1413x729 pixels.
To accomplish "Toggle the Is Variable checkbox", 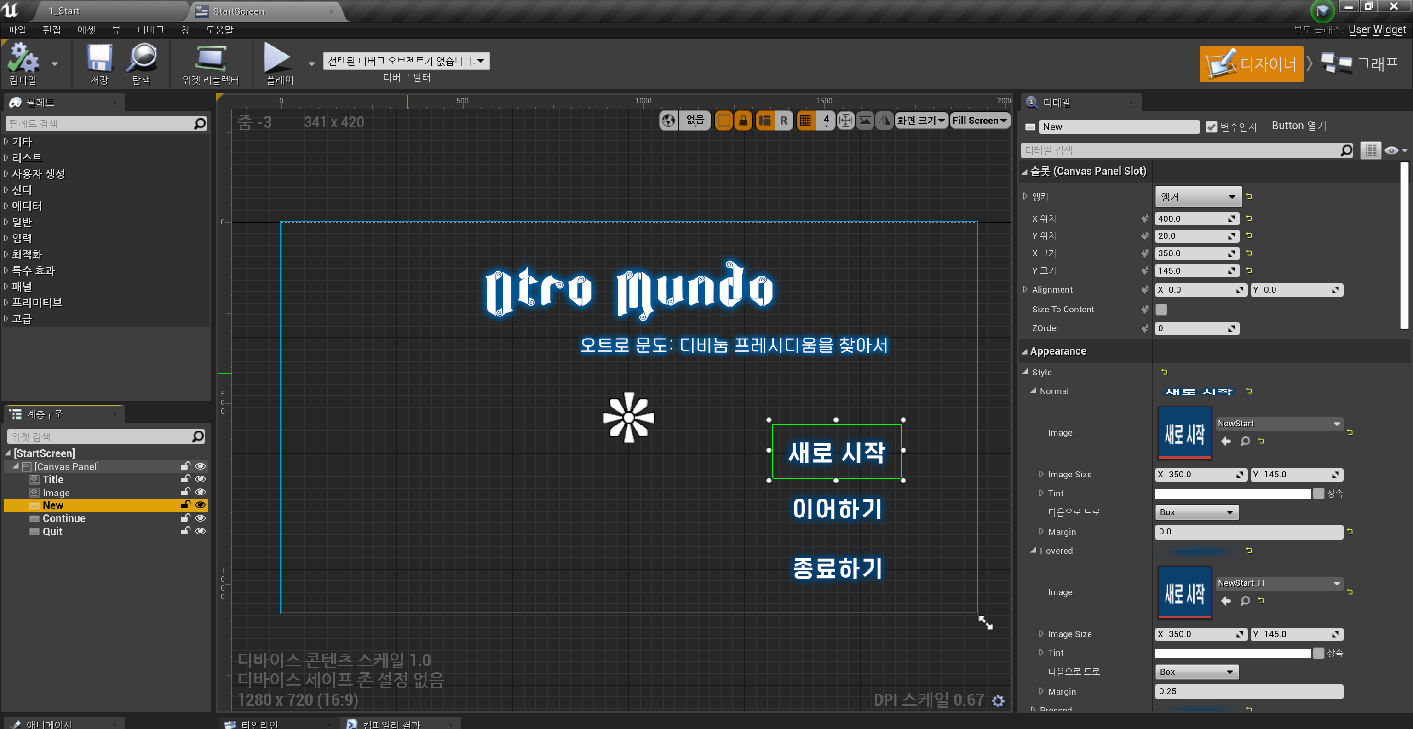I will point(1211,127).
